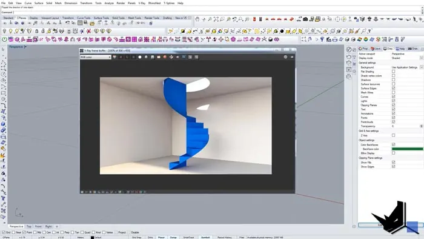This screenshot has height=239, width=424.
Task: Click the rendered blue staircase image
Action: (186, 126)
